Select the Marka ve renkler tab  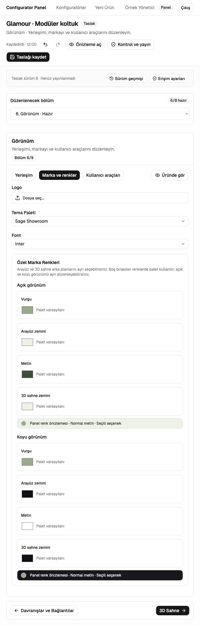60,175
